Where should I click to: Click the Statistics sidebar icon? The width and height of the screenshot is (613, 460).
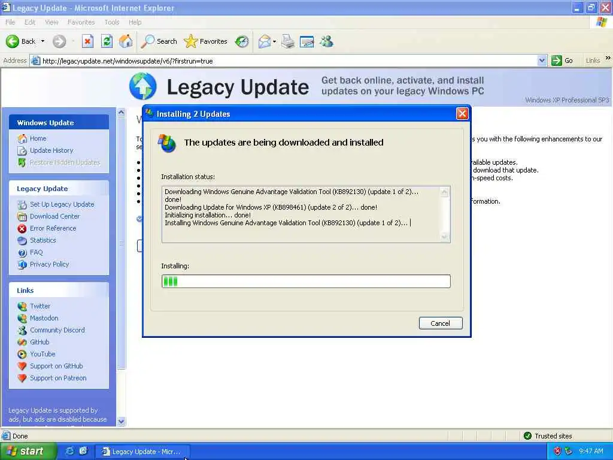pos(22,241)
